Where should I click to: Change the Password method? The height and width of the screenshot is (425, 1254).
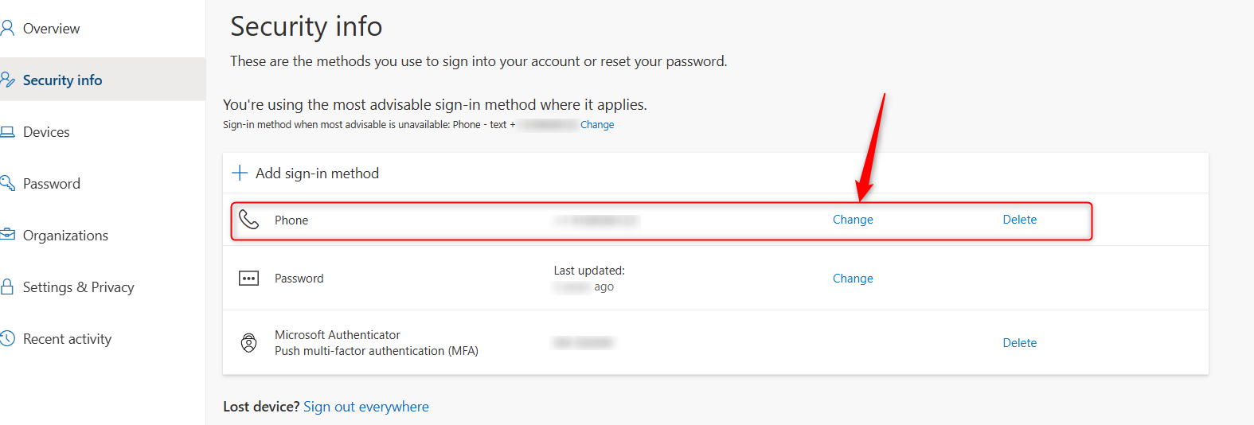coord(853,279)
